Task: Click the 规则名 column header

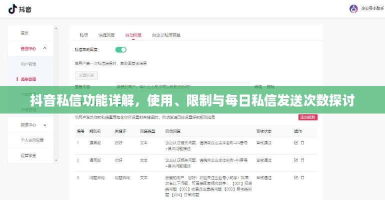Action: pyautogui.click(x=95, y=131)
